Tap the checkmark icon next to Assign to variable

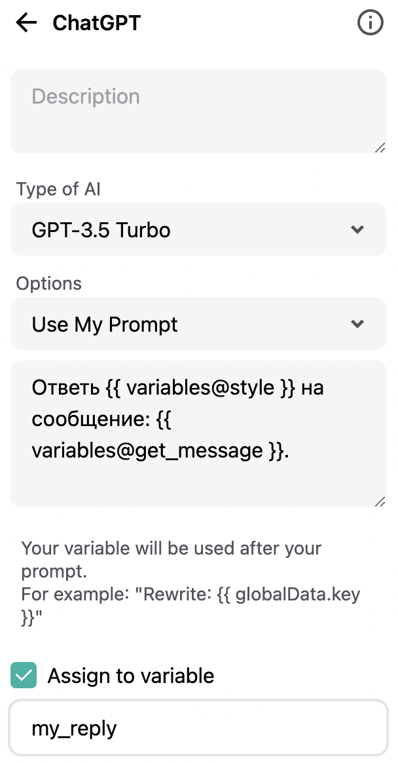coord(24,675)
